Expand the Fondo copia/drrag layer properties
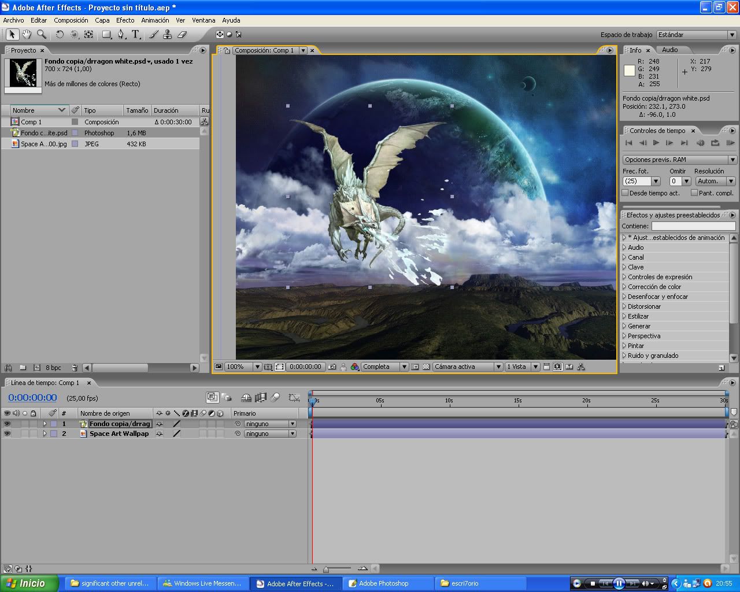This screenshot has height=592, width=740. pos(45,424)
